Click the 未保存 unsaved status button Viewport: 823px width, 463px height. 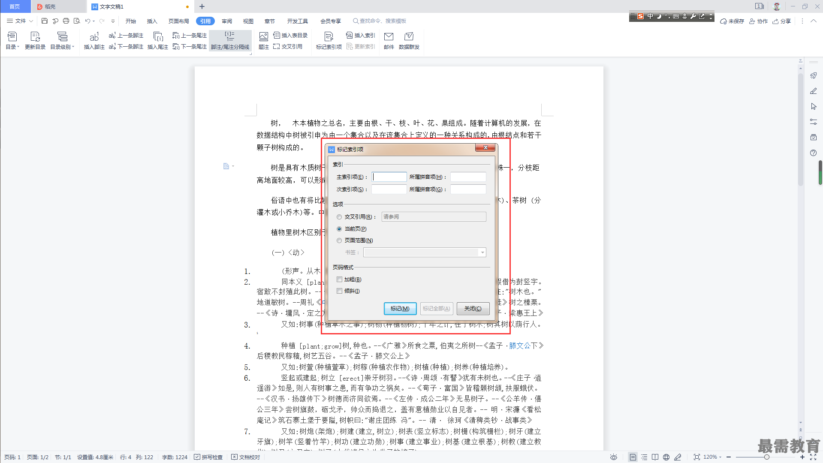732,21
